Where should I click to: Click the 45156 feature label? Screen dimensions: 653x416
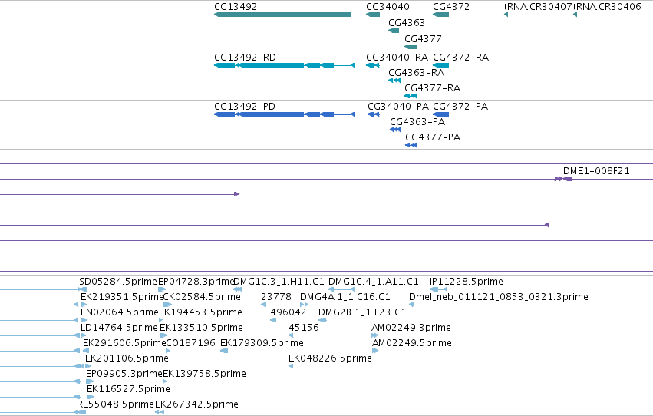304,328
